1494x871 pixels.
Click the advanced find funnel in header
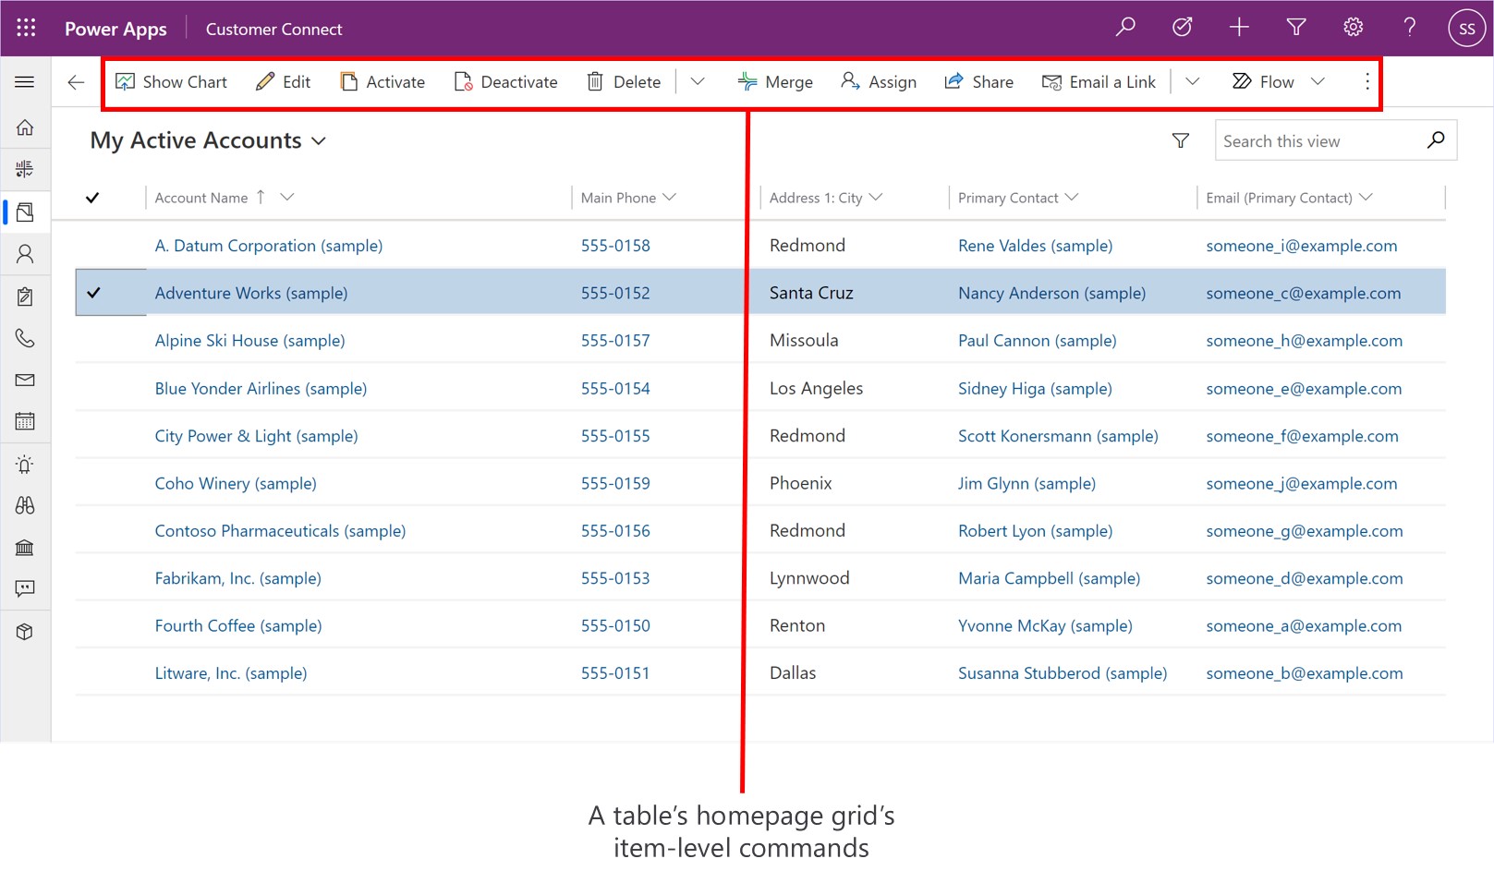[1295, 28]
